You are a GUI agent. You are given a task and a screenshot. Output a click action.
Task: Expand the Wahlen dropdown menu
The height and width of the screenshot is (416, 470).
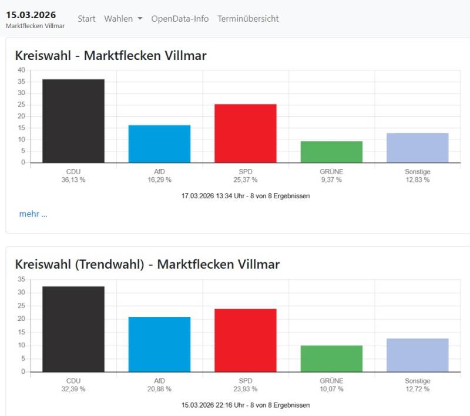(x=123, y=19)
